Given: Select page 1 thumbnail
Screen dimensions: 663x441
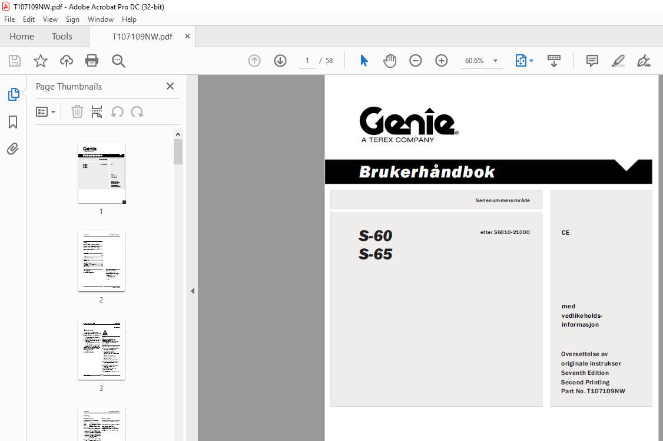Looking at the screenshot, I should pos(101,173).
